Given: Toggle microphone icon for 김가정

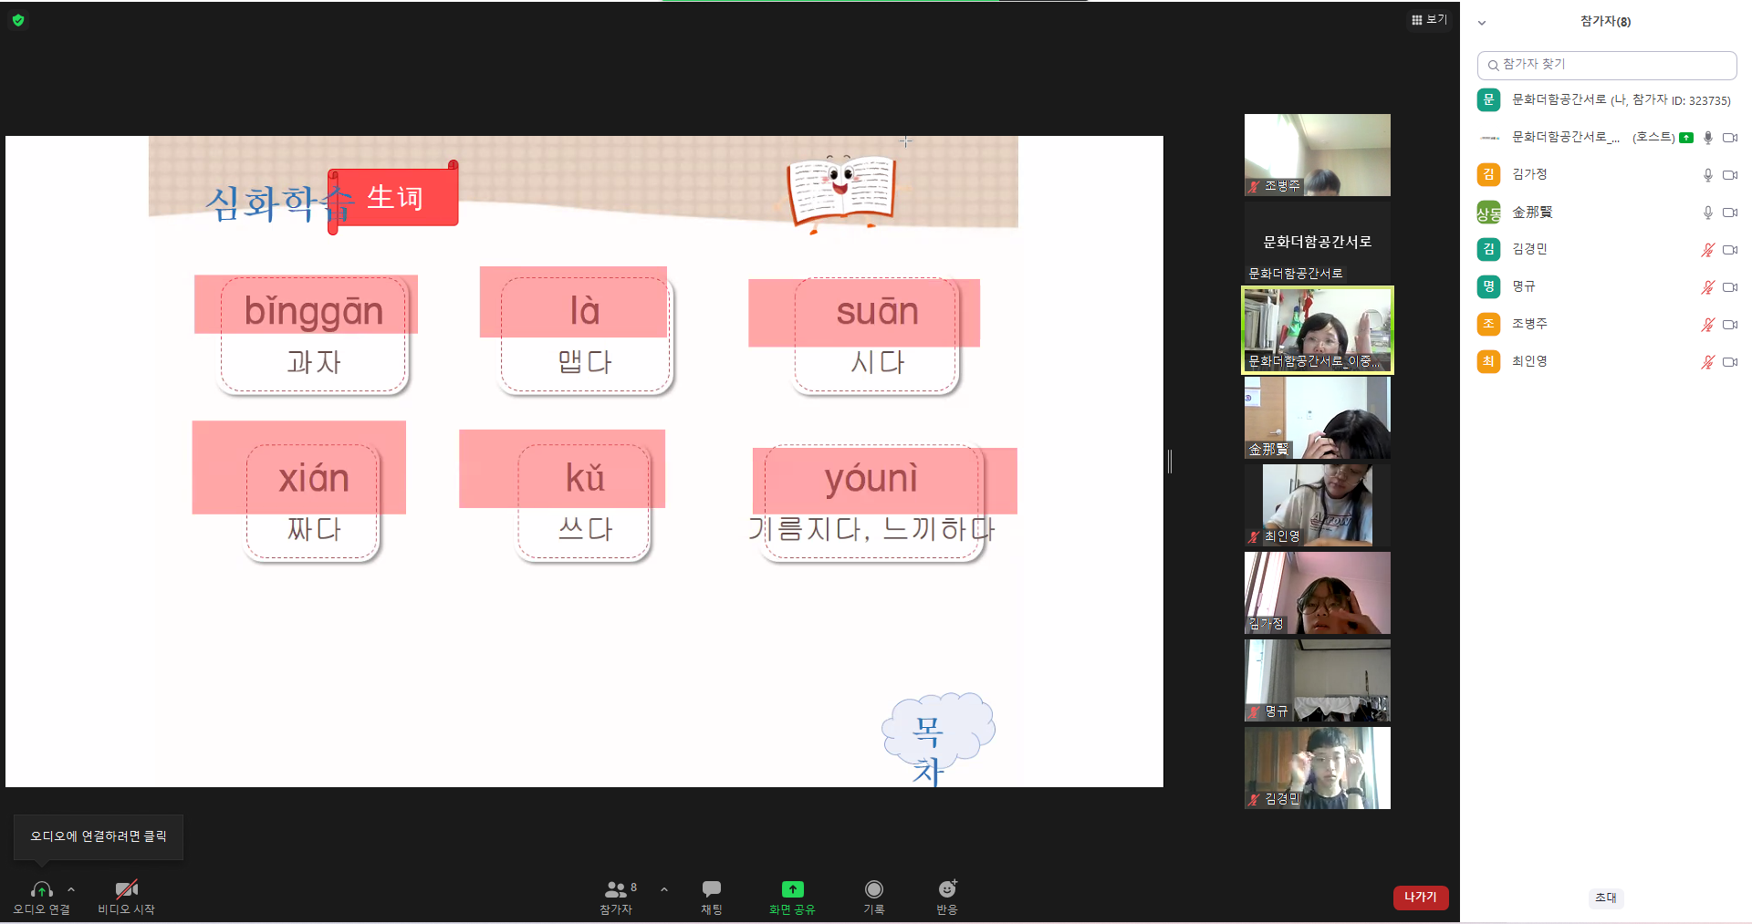Looking at the screenshot, I should point(1707,175).
